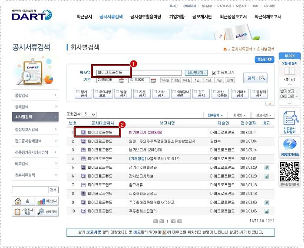Click 회사명찾기 button
Screen dimensions: 304x248
coord(196,73)
